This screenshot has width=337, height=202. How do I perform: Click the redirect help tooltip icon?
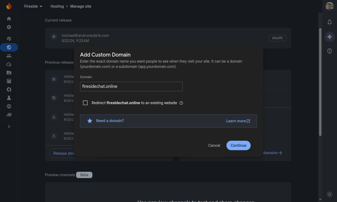tap(181, 103)
